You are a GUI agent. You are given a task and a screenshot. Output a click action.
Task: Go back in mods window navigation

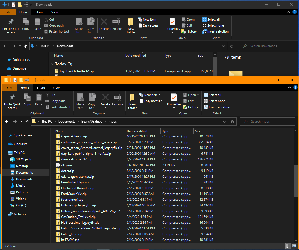[7, 122]
